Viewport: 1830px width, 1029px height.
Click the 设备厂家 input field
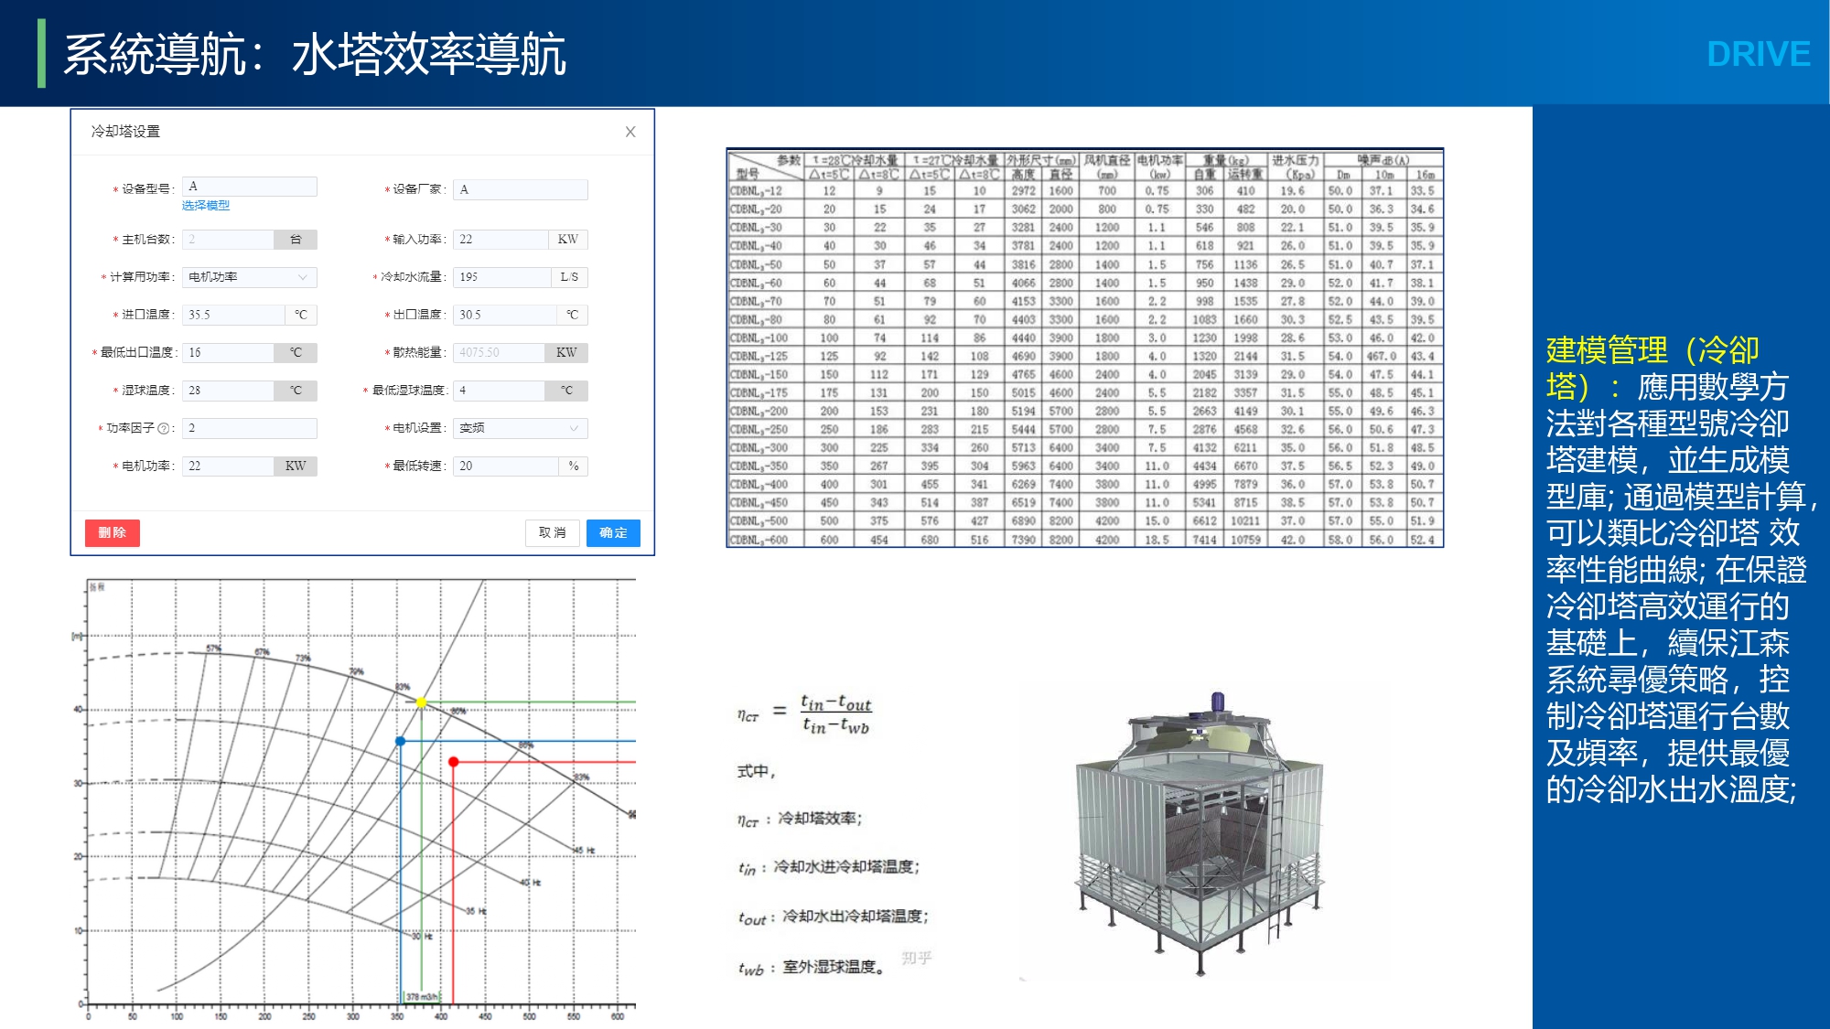(x=520, y=189)
